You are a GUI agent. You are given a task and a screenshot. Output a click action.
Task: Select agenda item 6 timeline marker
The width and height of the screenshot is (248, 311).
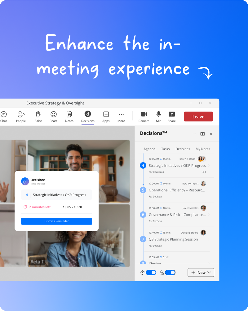point(143,215)
